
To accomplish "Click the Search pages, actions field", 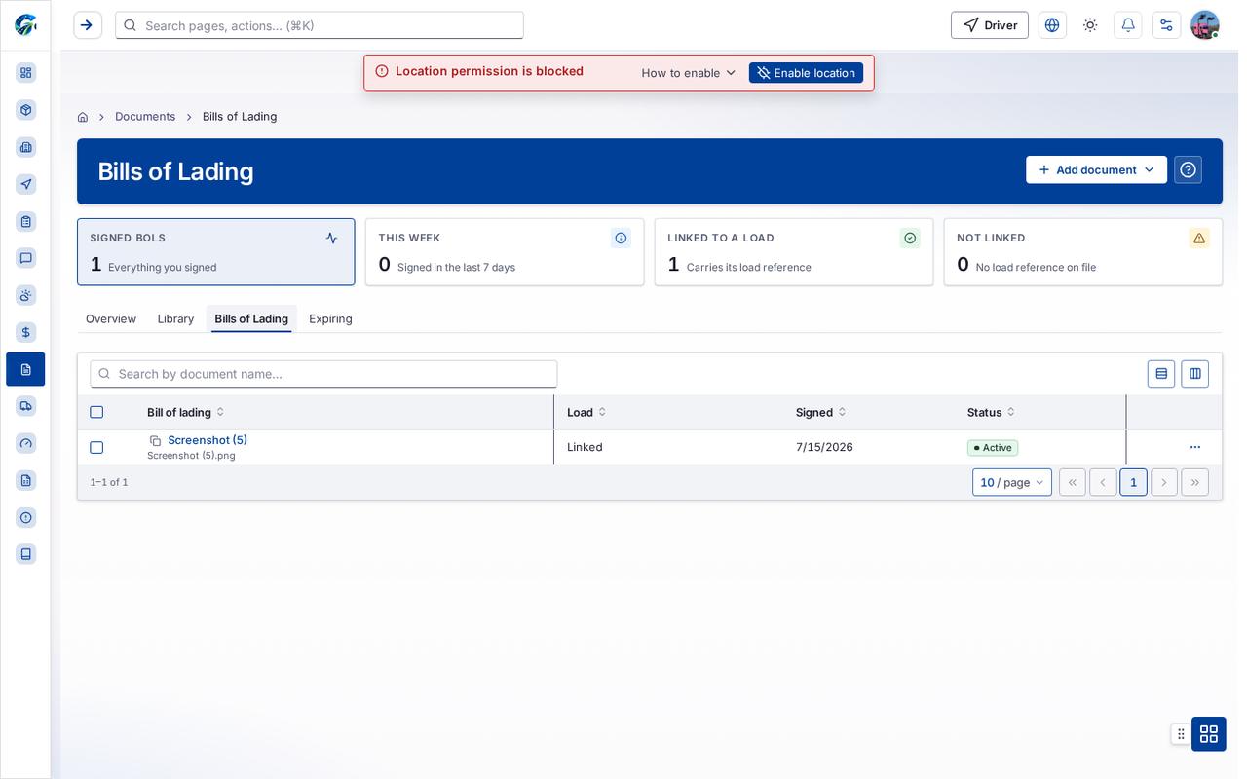I will coord(320,25).
